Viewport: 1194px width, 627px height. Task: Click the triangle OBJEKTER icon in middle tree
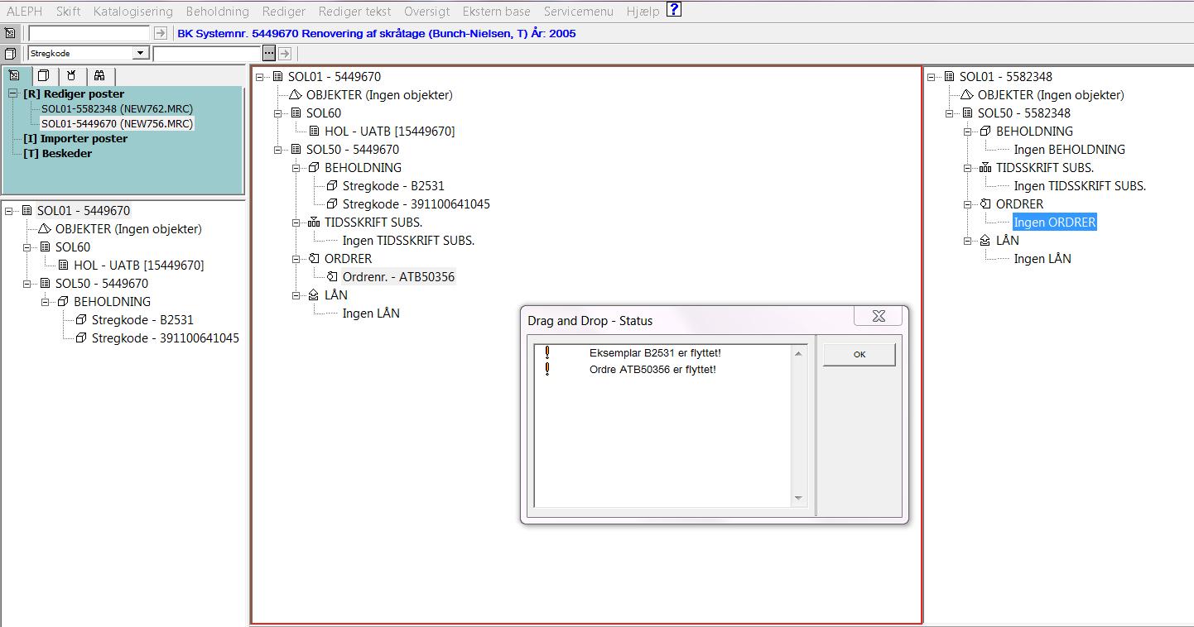point(296,95)
